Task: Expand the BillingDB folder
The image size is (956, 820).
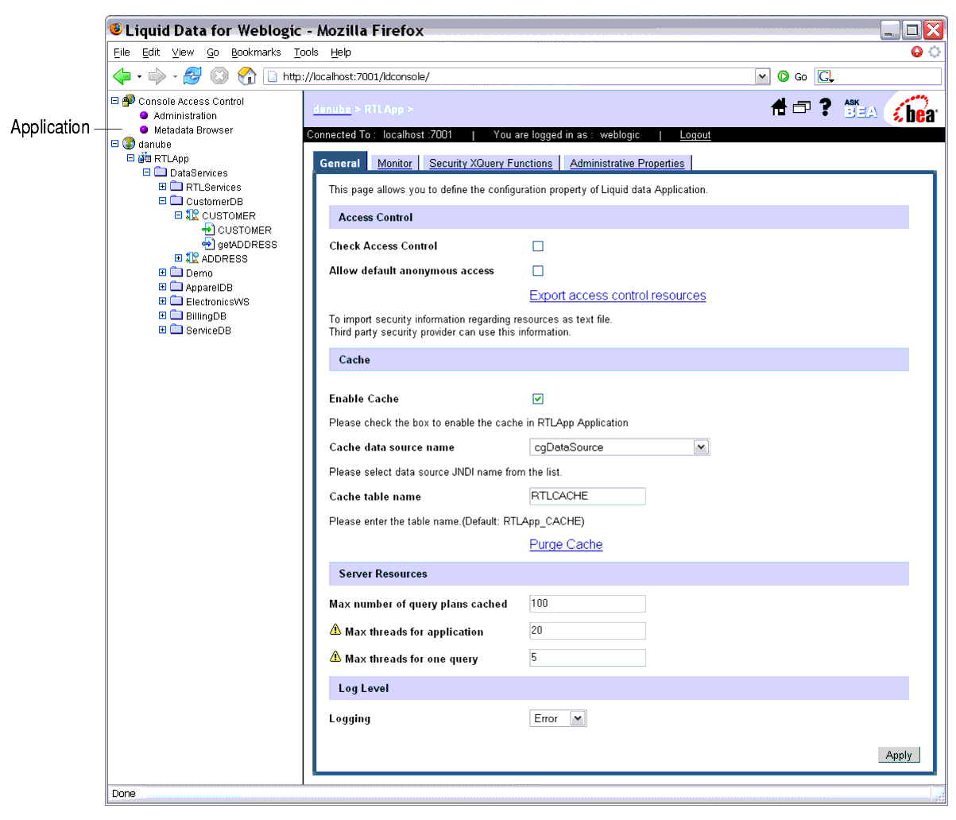Action: [x=162, y=315]
